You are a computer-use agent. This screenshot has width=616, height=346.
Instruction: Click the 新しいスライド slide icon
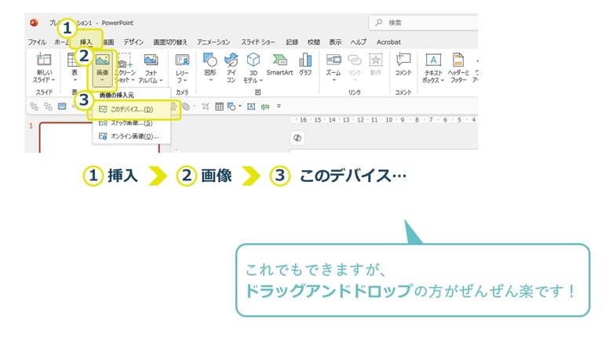[44, 60]
